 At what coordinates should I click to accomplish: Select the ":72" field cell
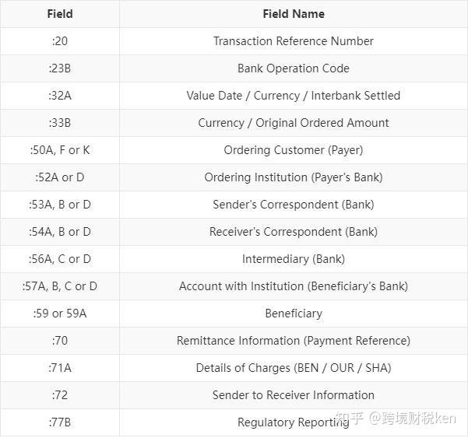coord(60,395)
